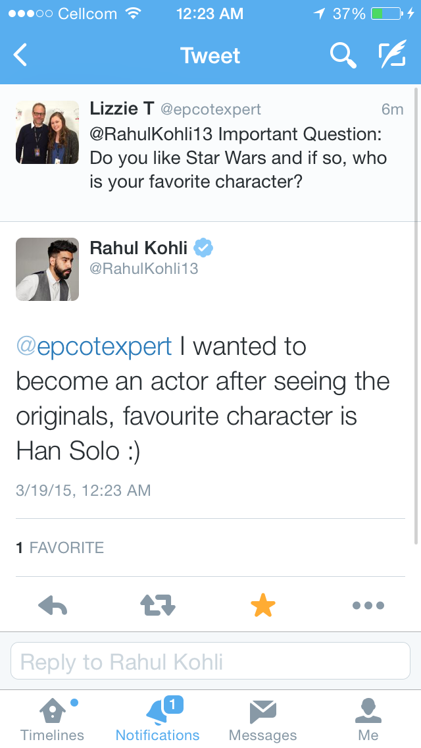Switch to the Notifications tab

coord(158,720)
